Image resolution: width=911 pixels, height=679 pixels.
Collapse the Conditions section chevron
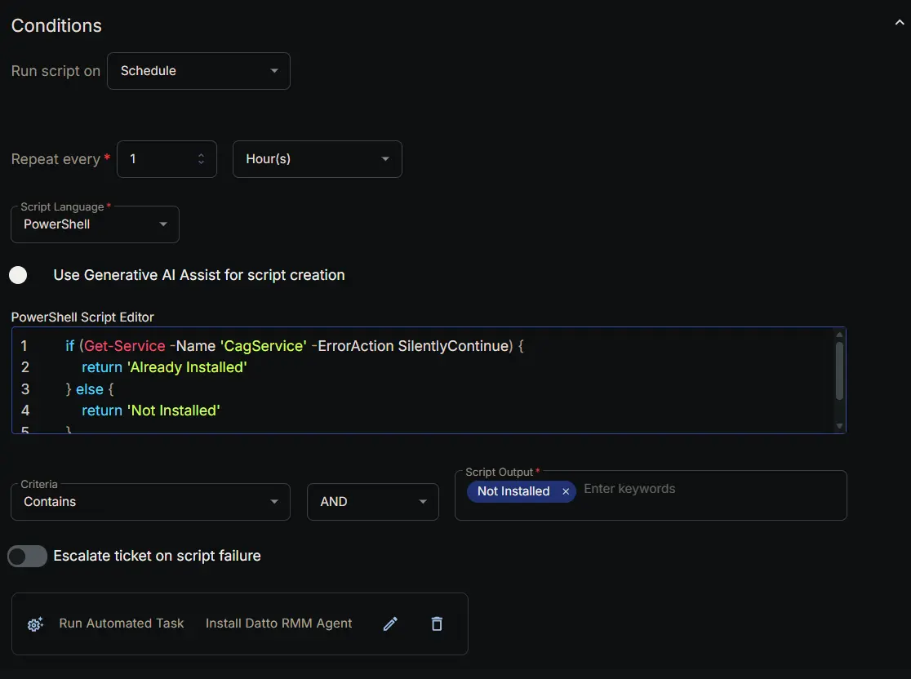click(x=900, y=24)
